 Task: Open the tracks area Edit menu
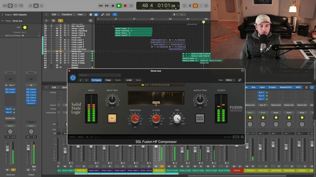55,14
